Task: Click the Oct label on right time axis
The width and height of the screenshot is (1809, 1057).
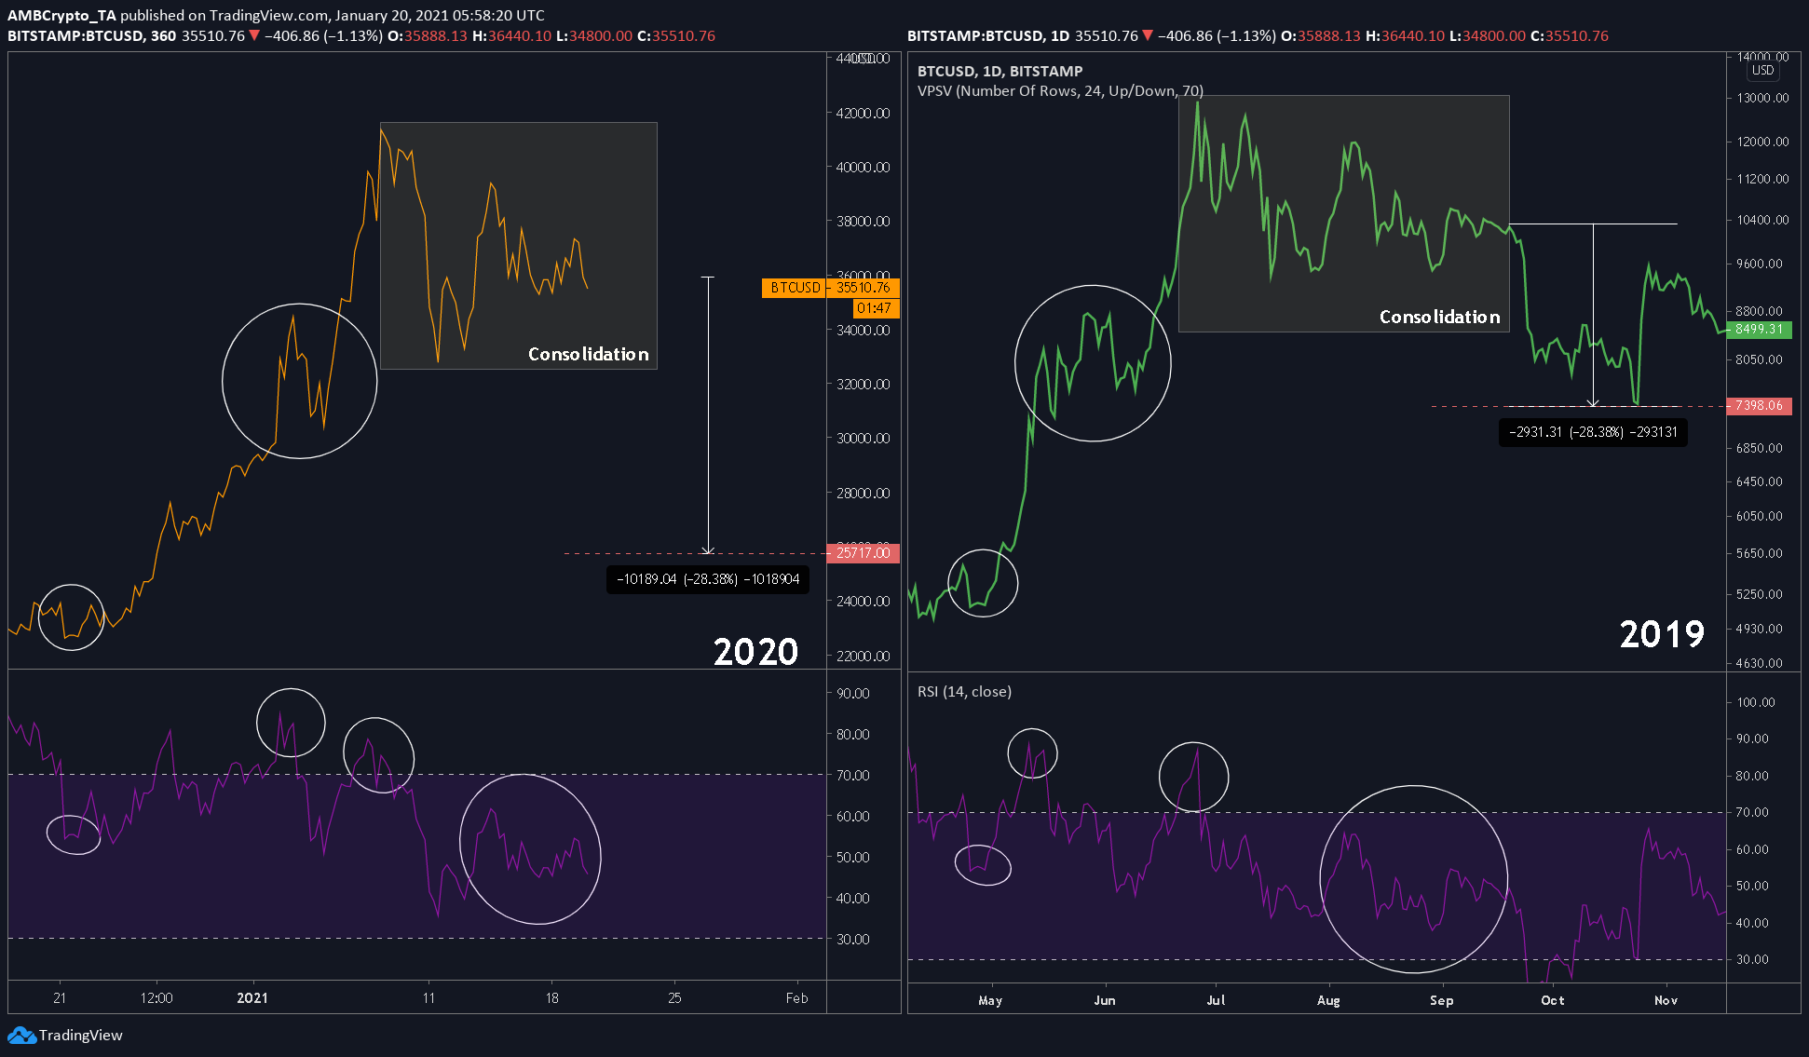Action: click(1553, 1000)
